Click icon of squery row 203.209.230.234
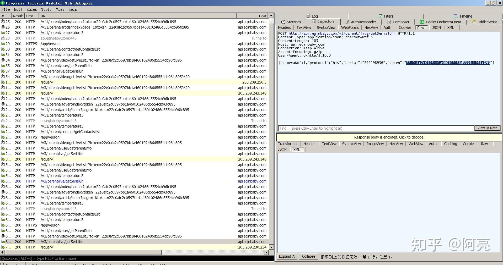 3,247
